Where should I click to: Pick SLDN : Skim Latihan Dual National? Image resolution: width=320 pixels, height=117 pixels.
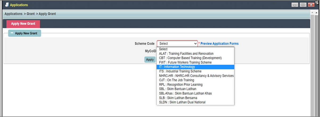[x=195, y=102]
